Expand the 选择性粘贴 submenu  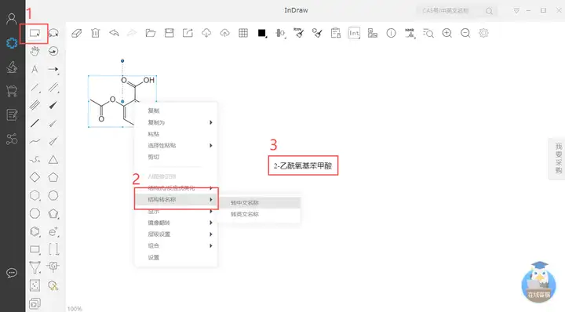176,145
